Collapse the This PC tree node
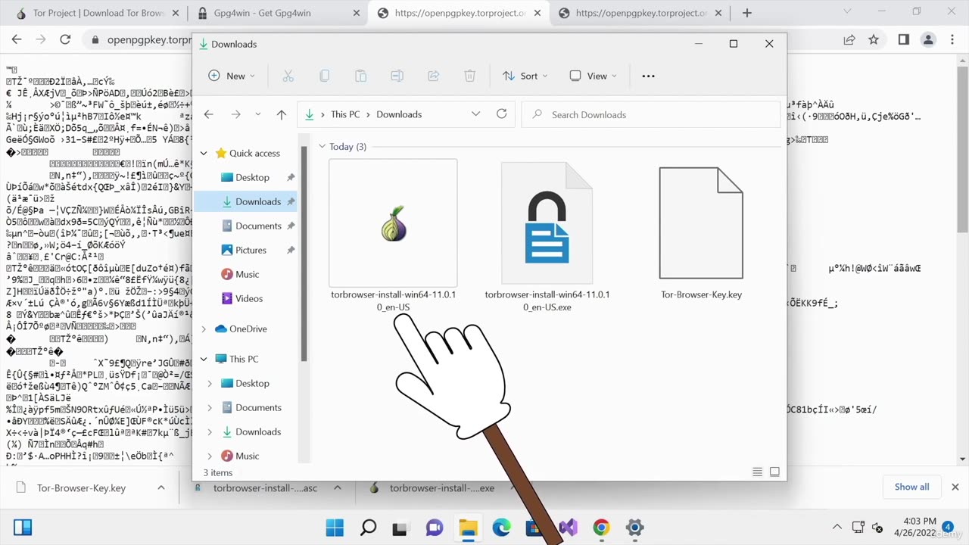 (204, 359)
